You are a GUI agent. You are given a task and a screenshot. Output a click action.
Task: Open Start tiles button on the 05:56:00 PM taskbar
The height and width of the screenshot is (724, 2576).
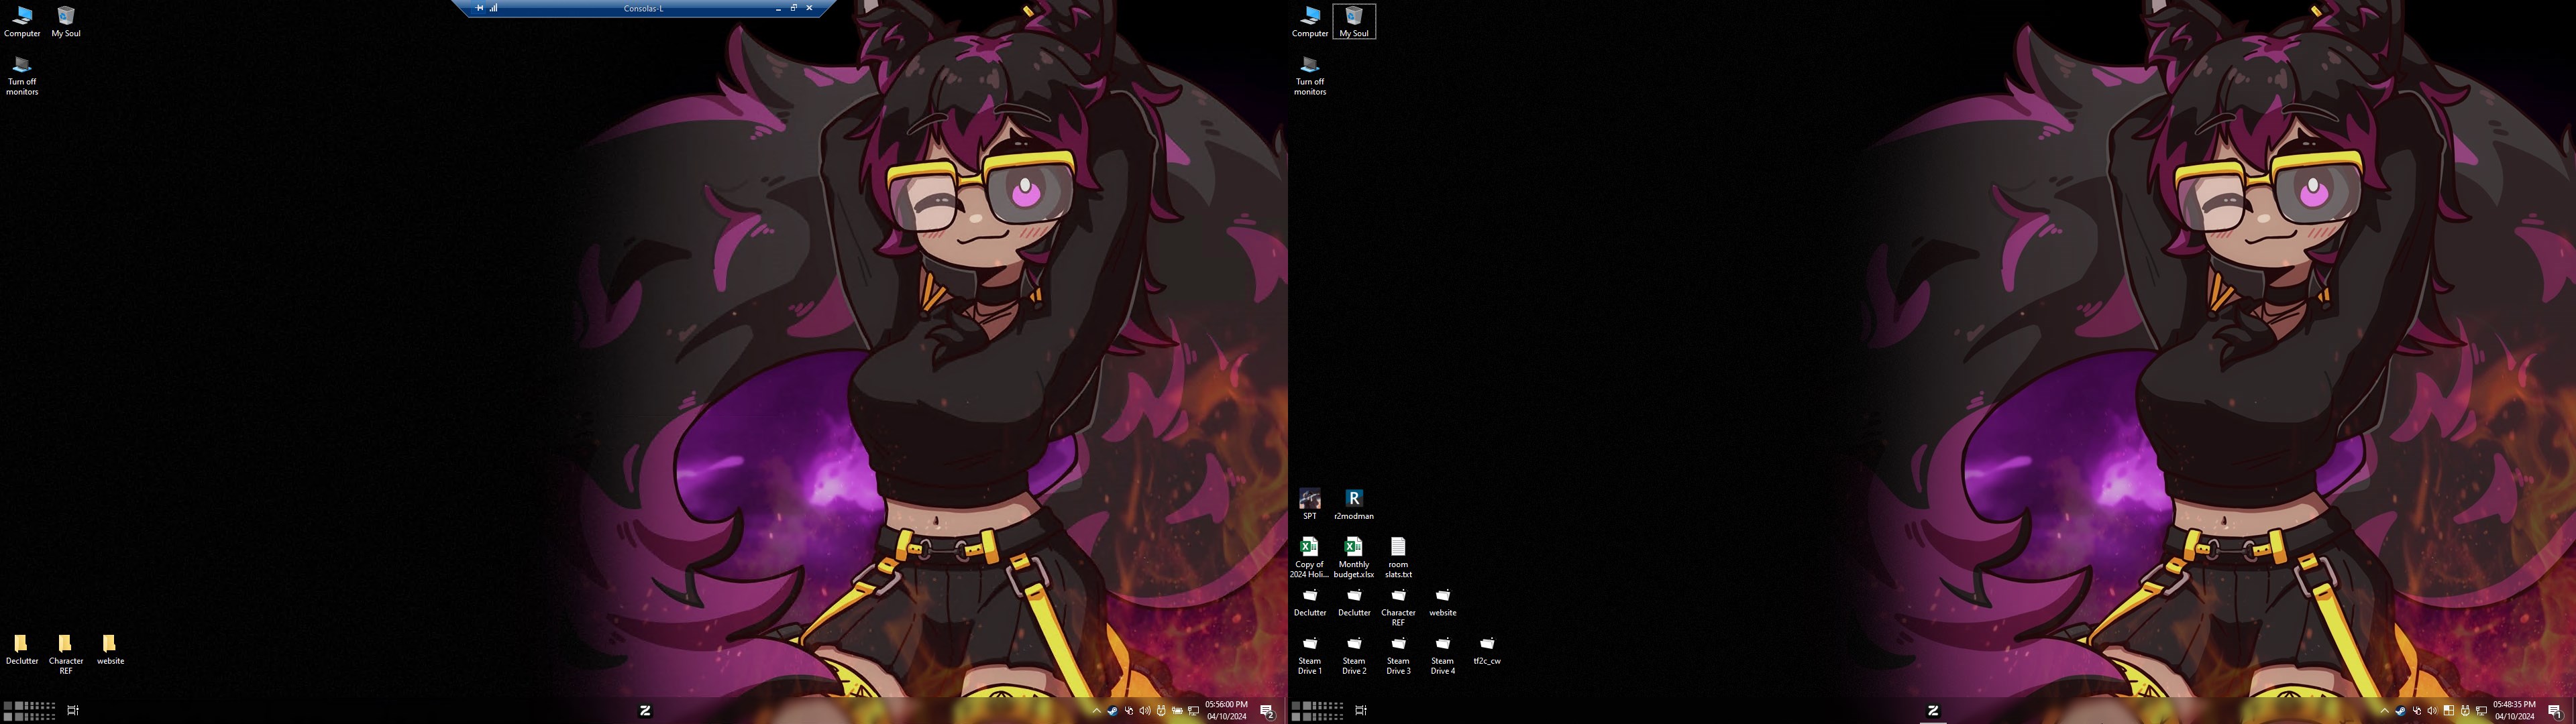[29, 711]
